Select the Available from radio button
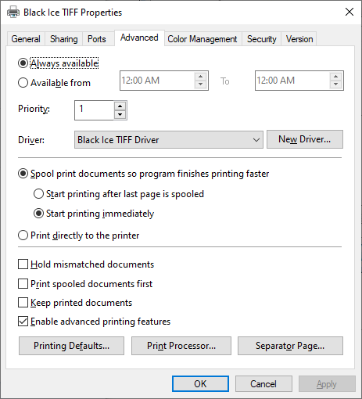This screenshot has height=399, width=362. tap(23, 83)
